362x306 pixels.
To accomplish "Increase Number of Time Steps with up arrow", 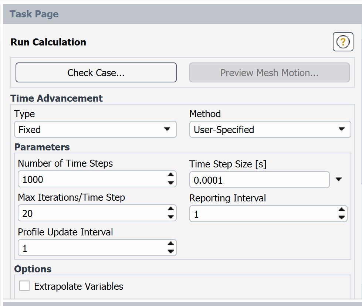I will point(170,176).
